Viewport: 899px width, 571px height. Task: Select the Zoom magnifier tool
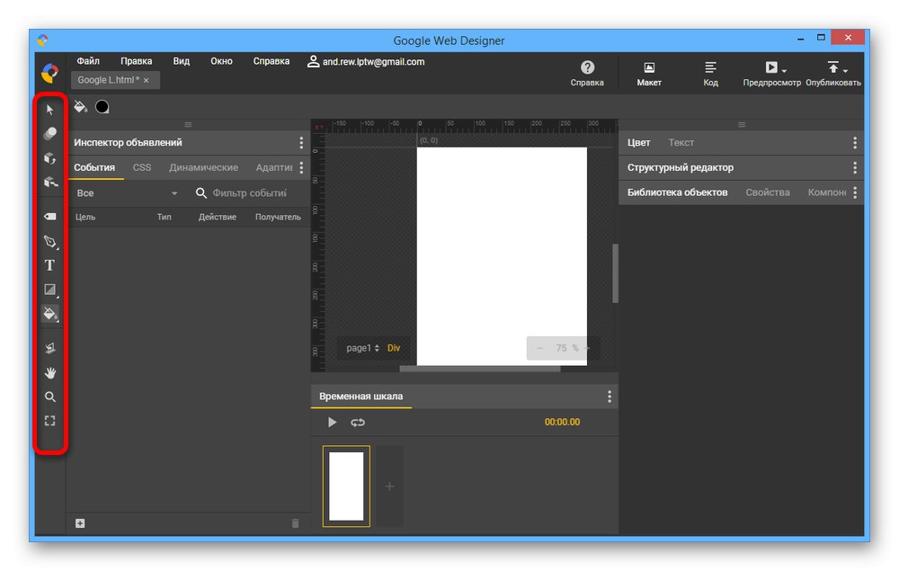pyautogui.click(x=49, y=397)
